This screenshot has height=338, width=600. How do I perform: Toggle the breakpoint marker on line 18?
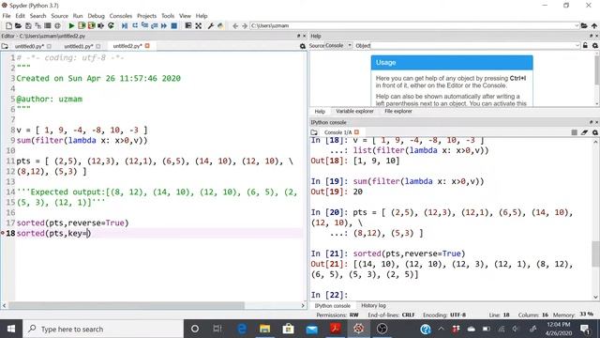[3, 233]
